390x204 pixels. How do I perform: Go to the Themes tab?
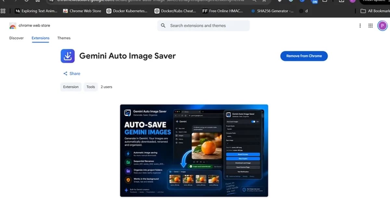point(64,38)
